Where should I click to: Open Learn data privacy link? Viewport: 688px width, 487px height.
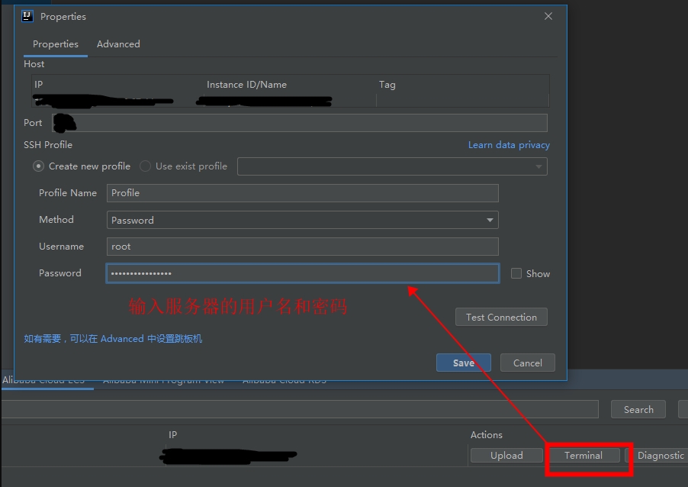point(508,145)
